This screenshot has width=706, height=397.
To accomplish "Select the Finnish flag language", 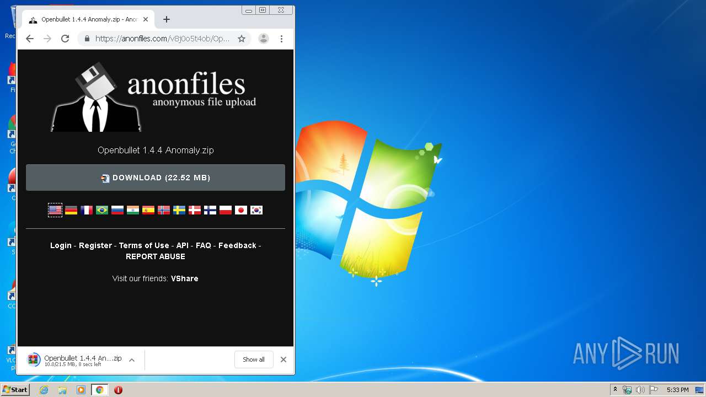I will click(210, 210).
